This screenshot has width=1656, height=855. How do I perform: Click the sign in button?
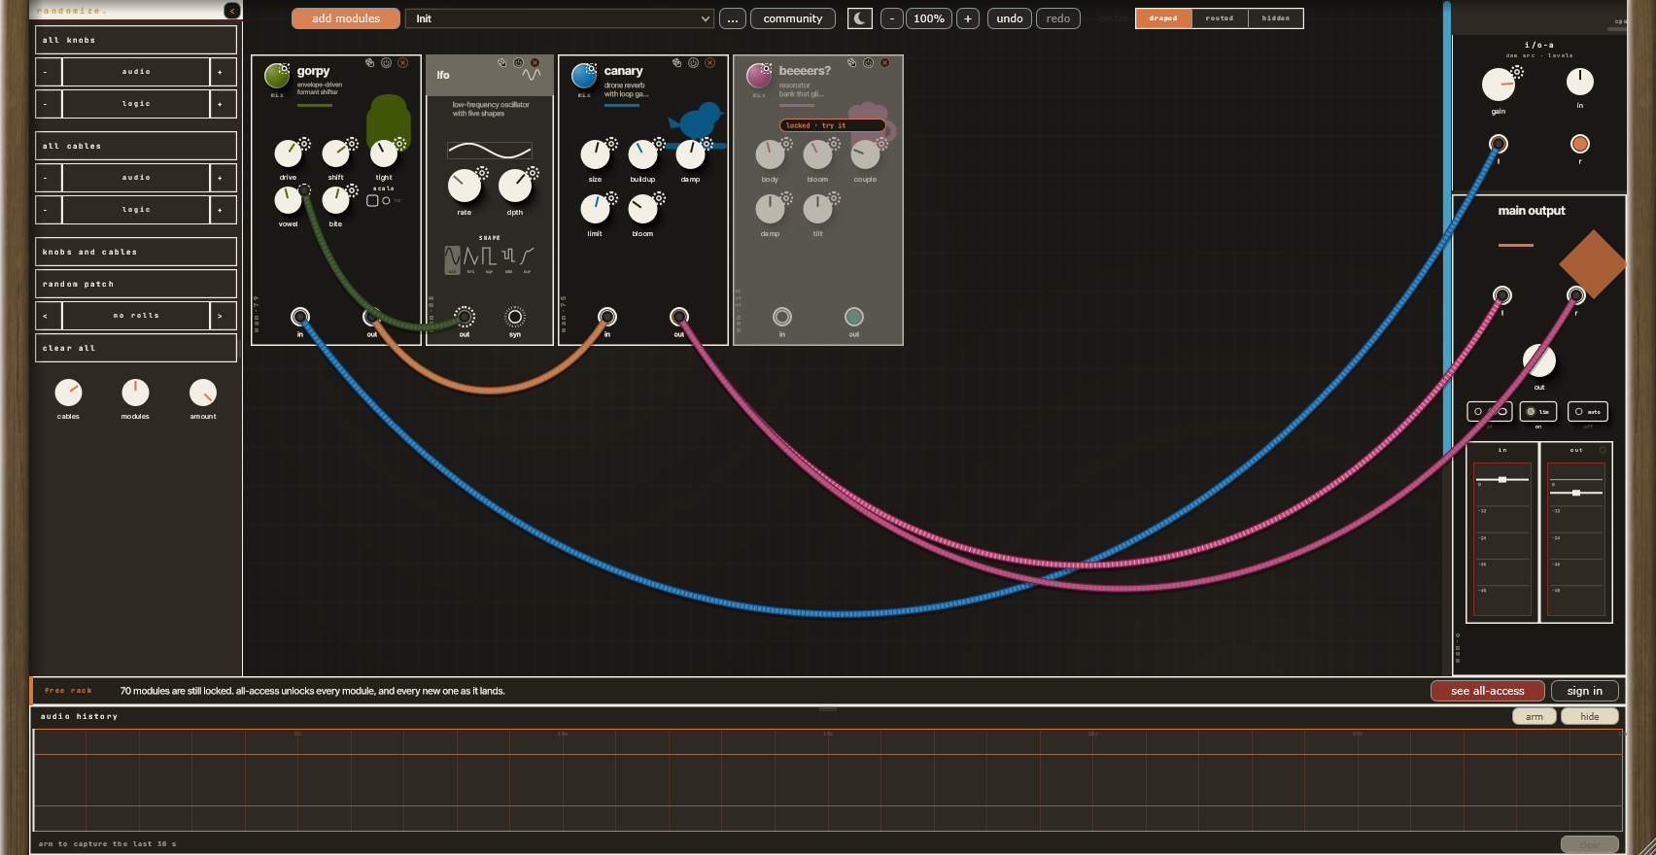click(1585, 691)
